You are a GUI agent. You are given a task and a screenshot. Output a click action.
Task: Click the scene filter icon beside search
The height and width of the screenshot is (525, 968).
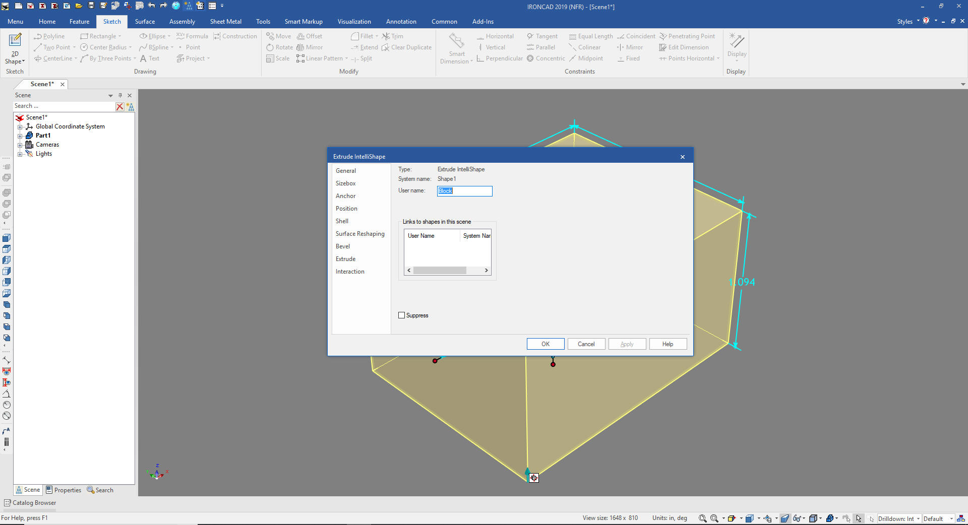[131, 106]
